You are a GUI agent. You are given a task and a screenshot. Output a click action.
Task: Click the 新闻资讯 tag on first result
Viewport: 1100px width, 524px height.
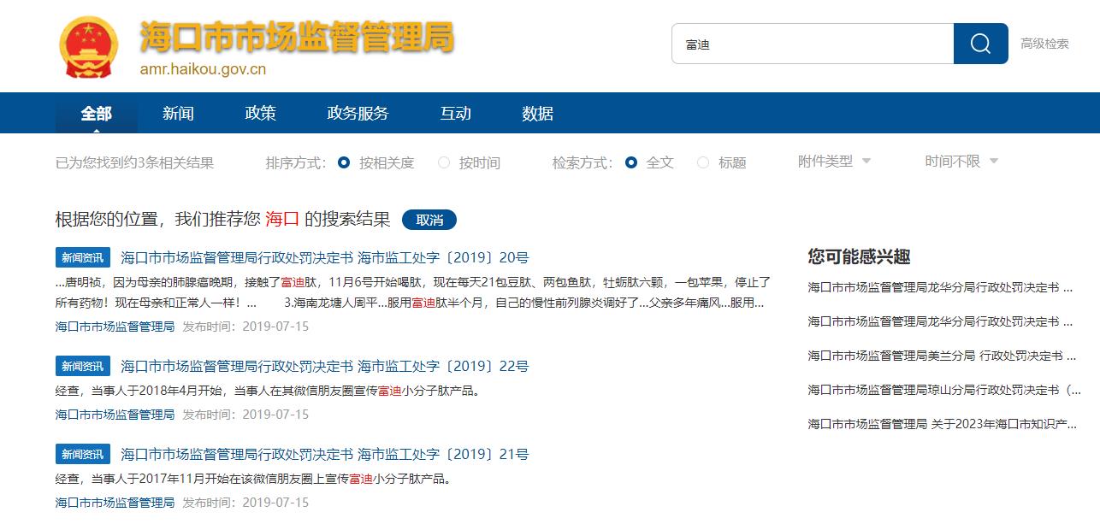click(x=83, y=257)
